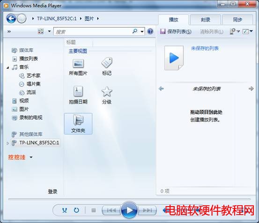The image size is (259, 223).
Task: Collapse the 音乐 tree node
Action: (x=8, y=67)
